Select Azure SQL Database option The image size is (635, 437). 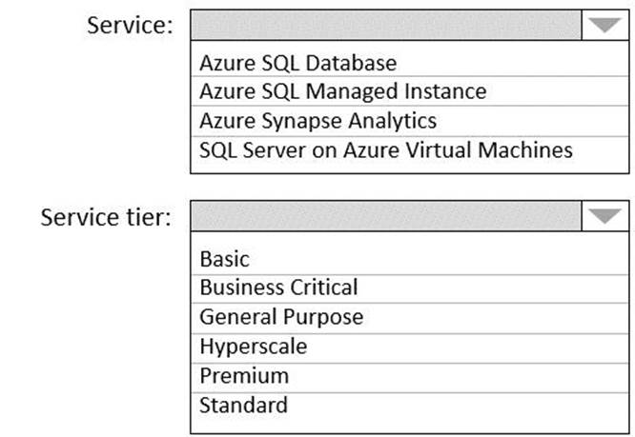297,64
